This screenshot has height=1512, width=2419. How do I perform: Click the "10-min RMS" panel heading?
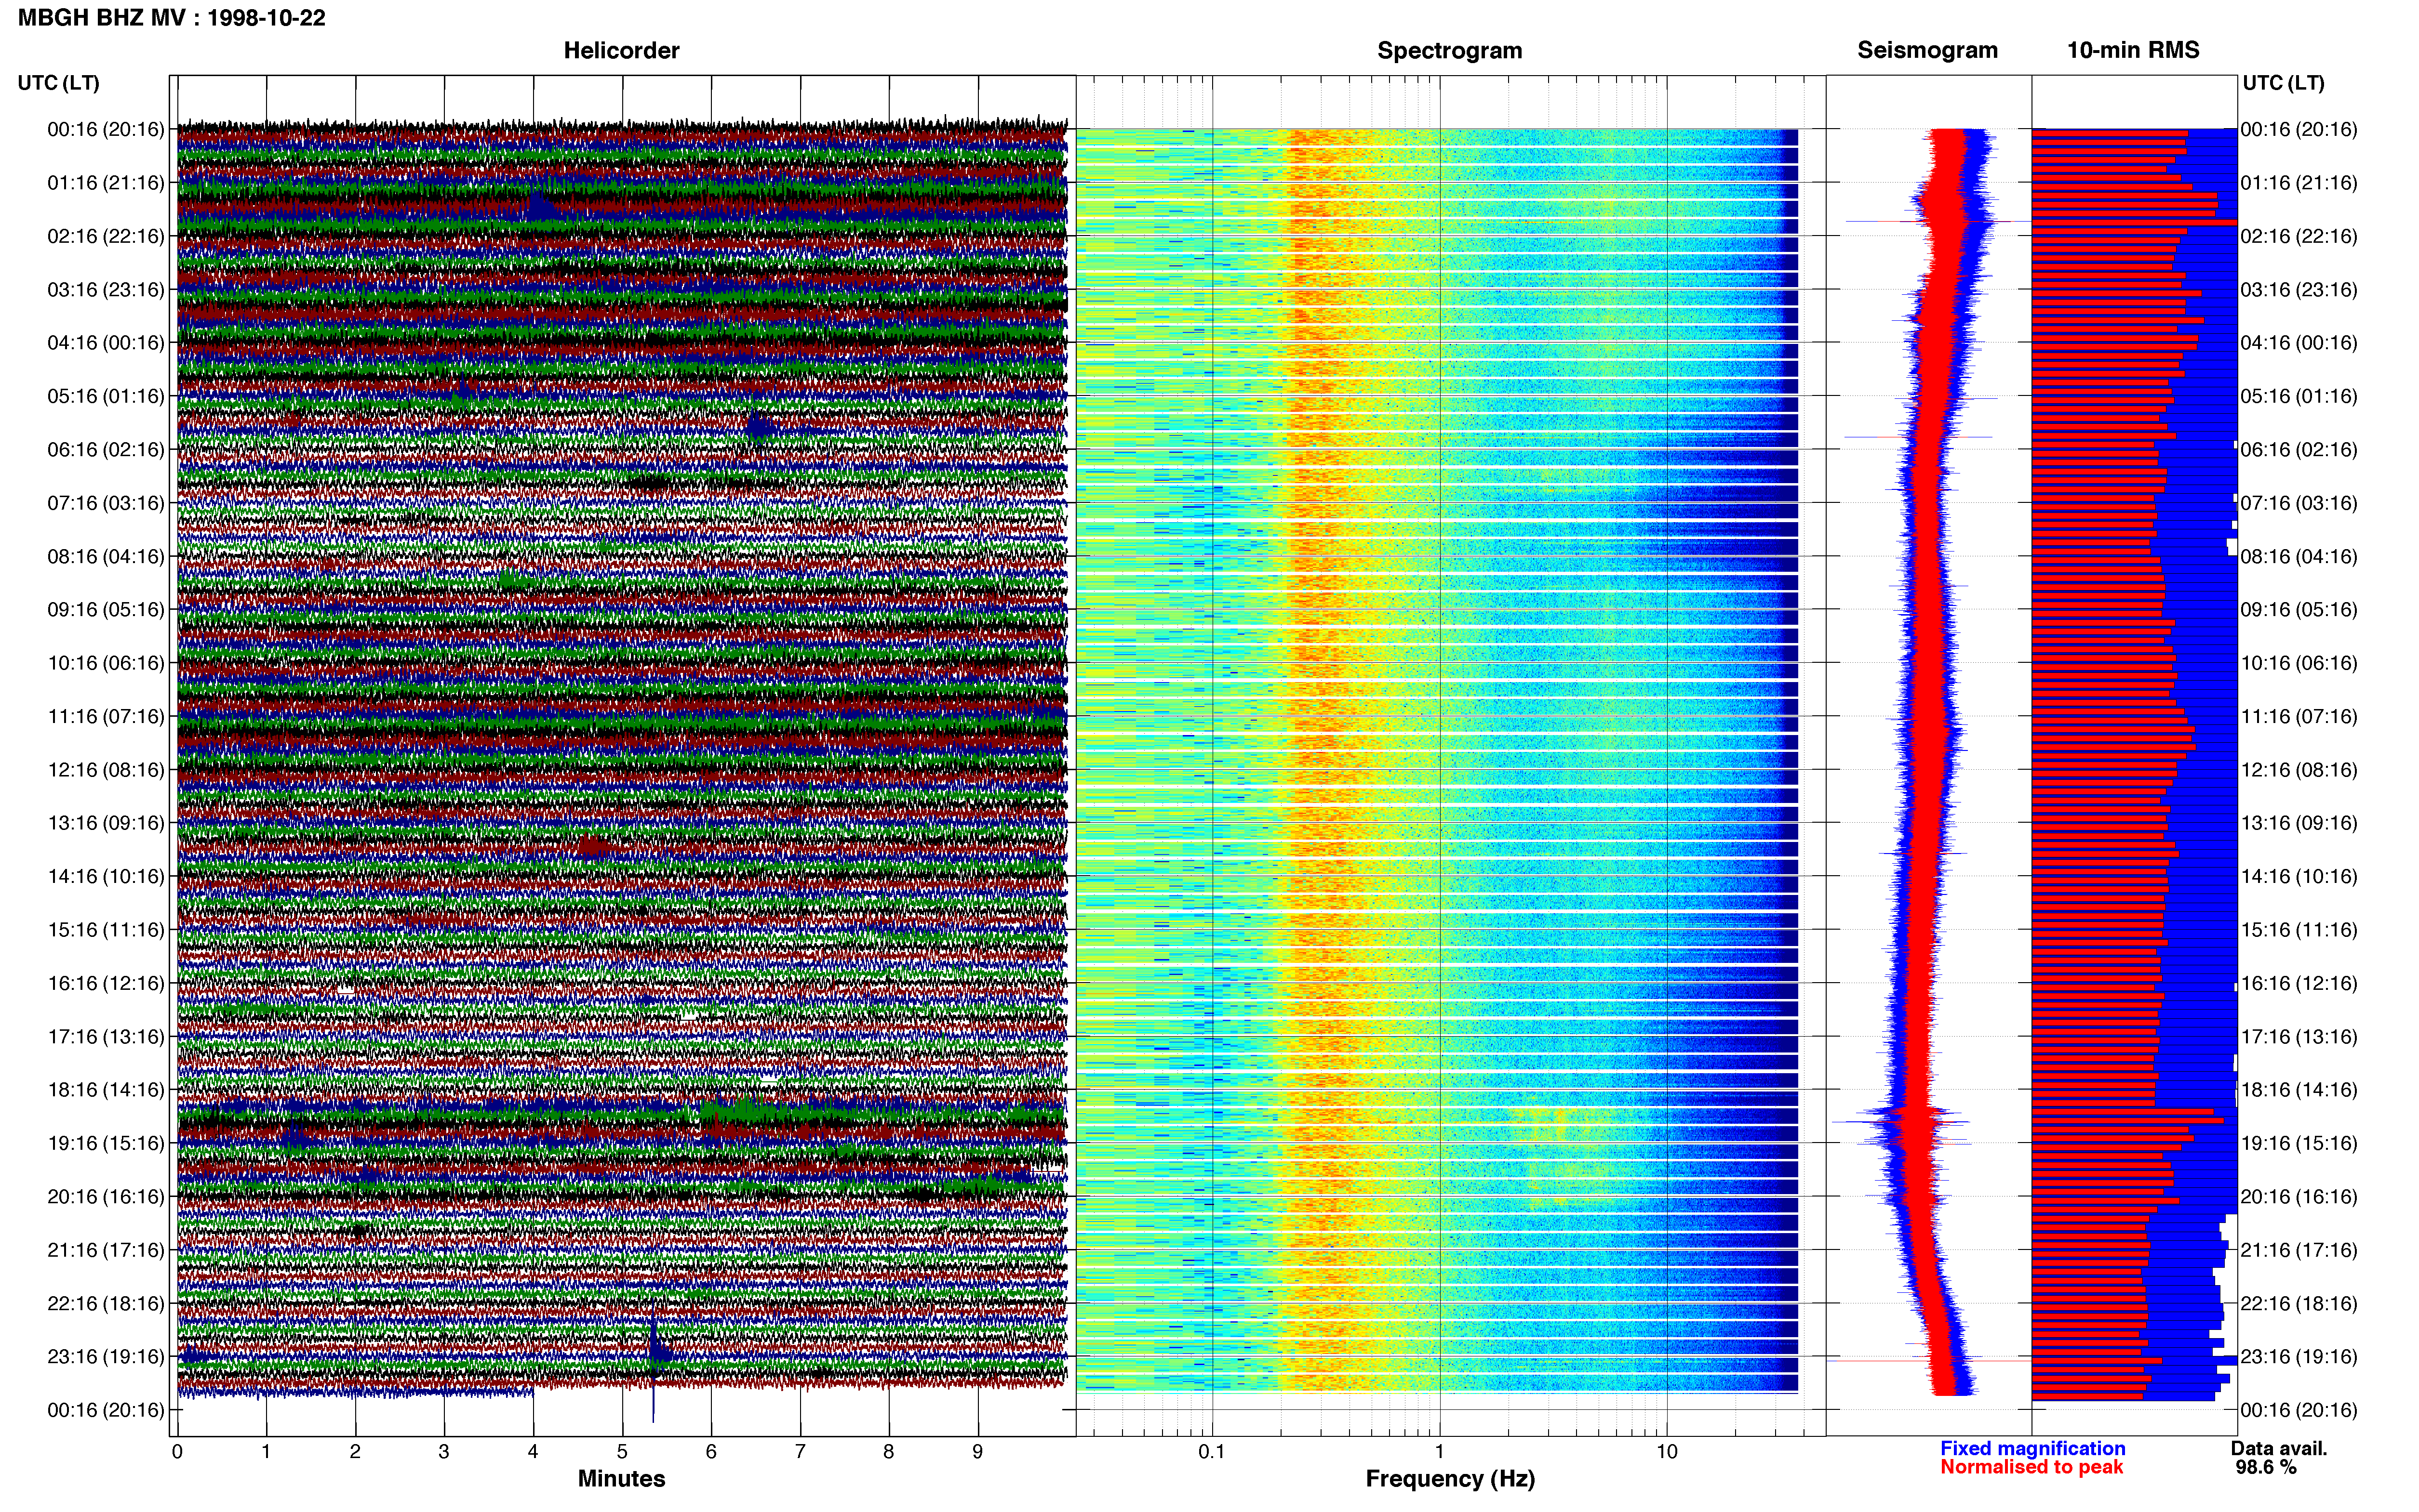(x=2133, y=50)
